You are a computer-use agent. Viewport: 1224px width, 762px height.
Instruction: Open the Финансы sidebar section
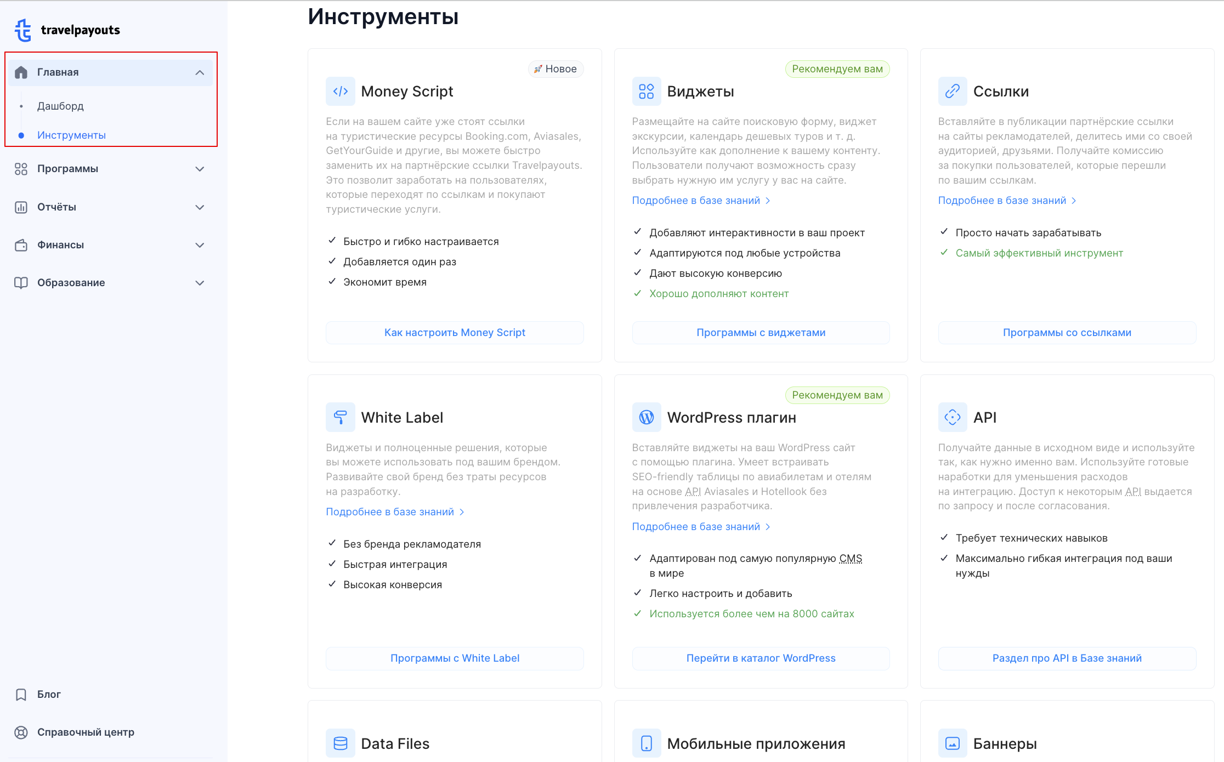pos(110,245)
